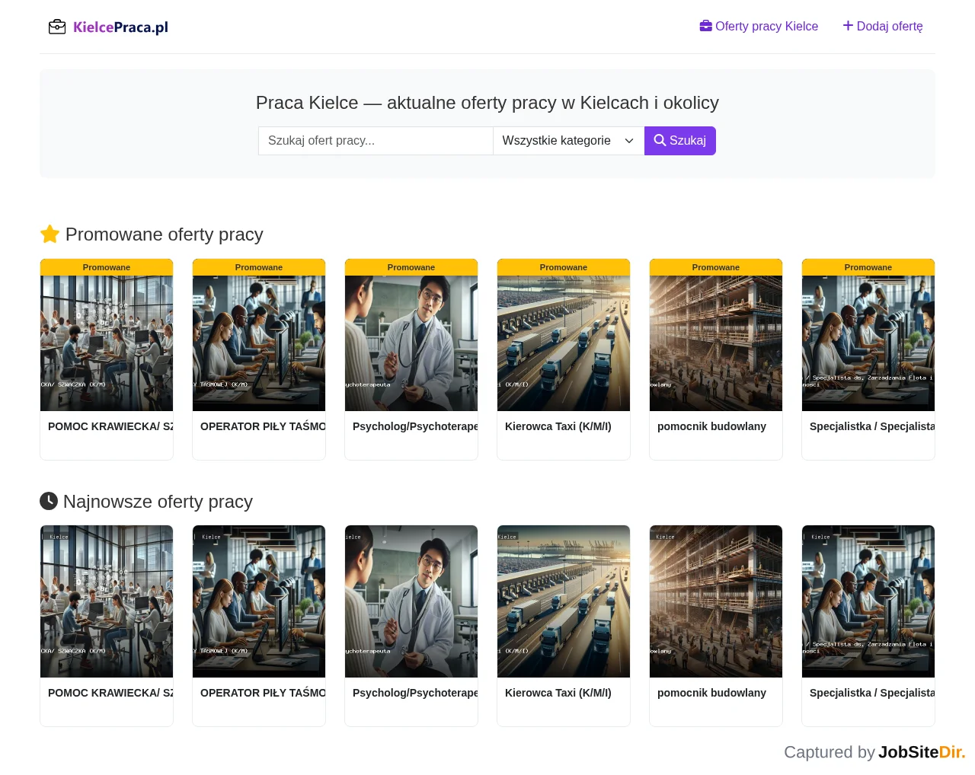Select POMOC KRAWIECKA title under Promowane oferty
The width and height of the screenshot is (975, 775).
click(x=110, y=426)
